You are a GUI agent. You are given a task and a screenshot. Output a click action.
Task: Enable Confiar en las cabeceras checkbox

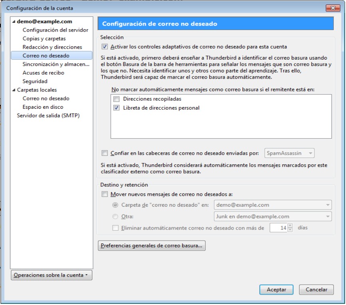(x=105, y=153)
